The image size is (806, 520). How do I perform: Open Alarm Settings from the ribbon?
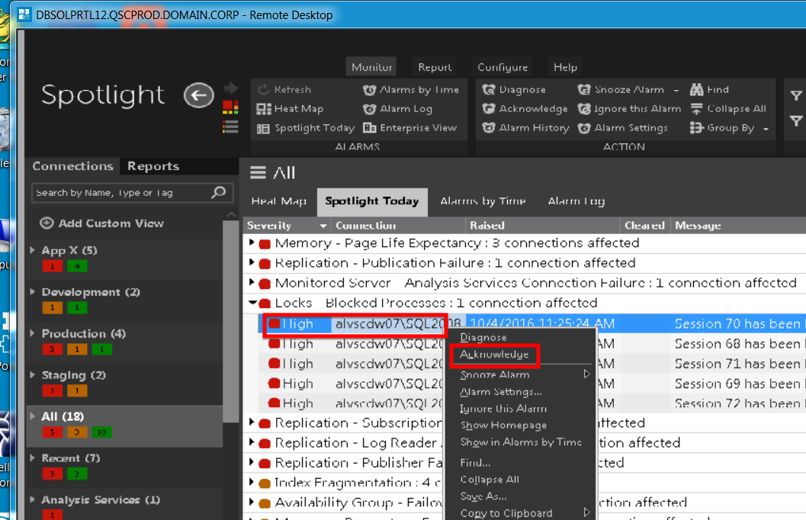click(x=622, y=128)
